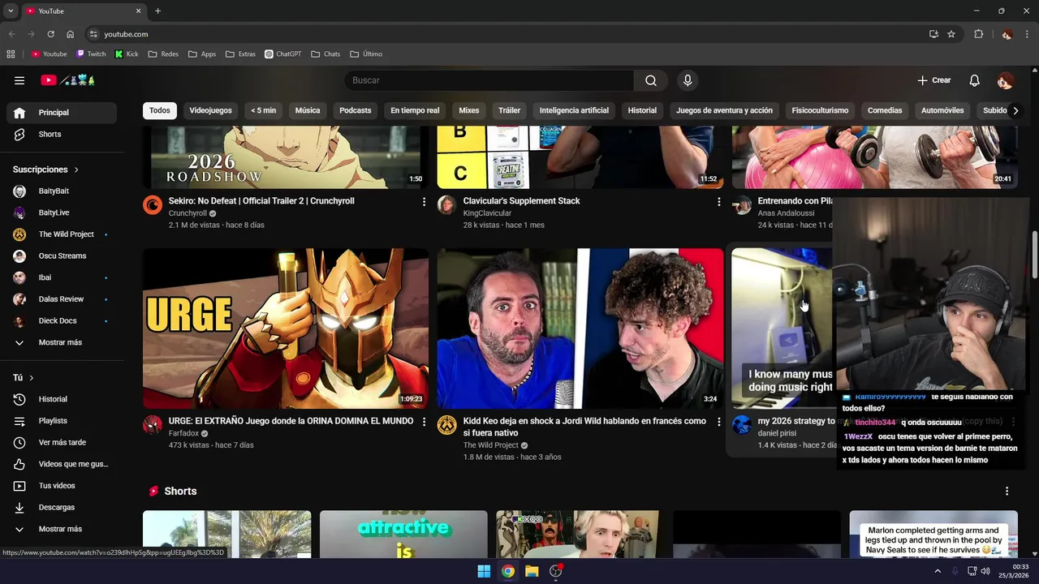Open Ver más tarde list
Screen dimensions: 1039x584
click(x=62, y=442)
